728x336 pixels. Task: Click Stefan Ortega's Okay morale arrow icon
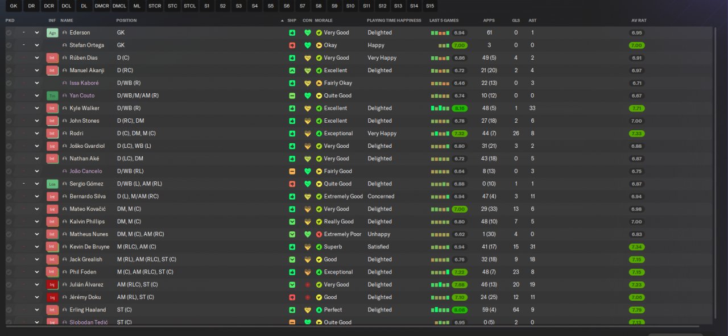(319, 45)
